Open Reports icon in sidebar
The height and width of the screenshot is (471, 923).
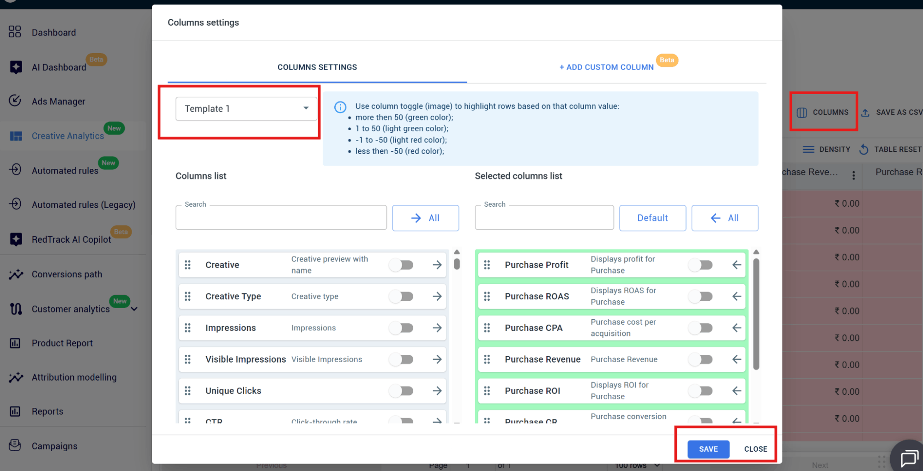[15, 411]
